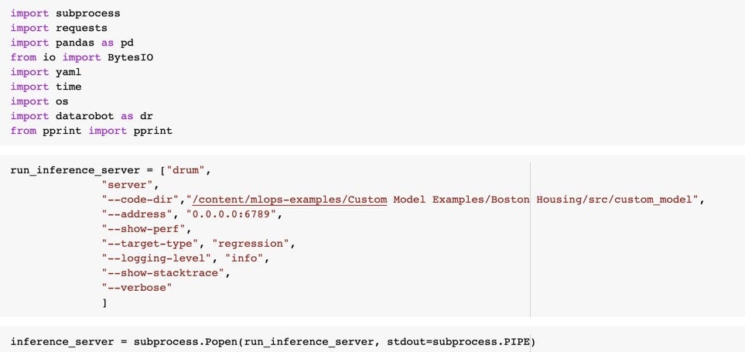Click the 'import yaml' line

pos(46,72)
